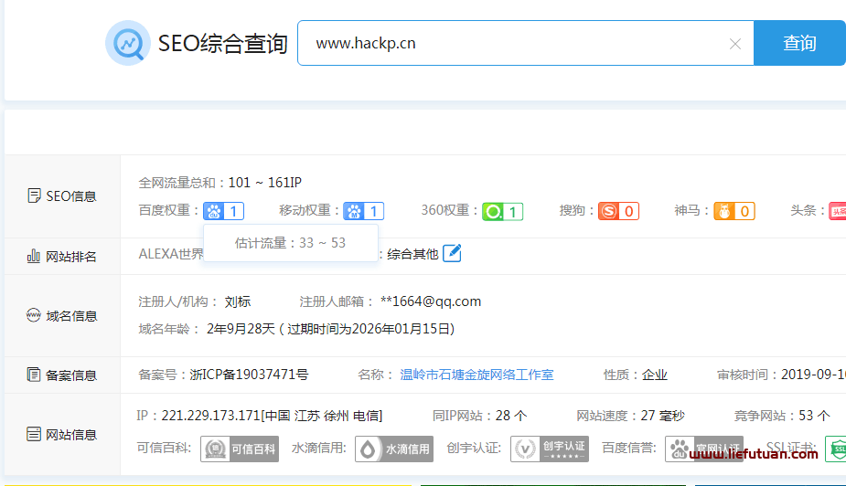Click the 移动权重 badge showing 1
The image size is (846, 486).
364,211
